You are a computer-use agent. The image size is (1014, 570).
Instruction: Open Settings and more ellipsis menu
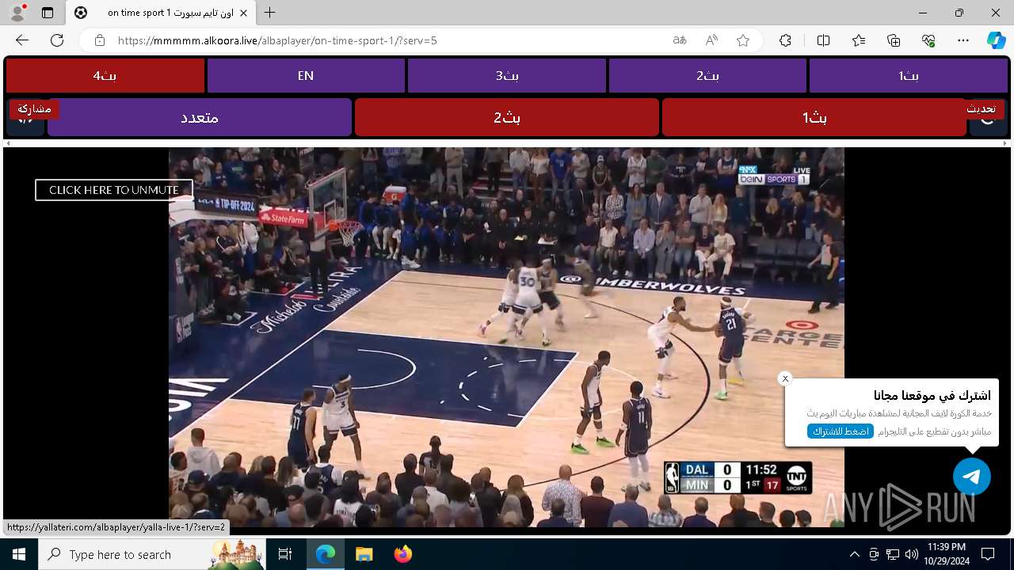[x=963, y=40]
